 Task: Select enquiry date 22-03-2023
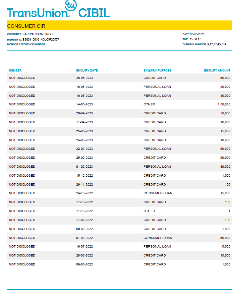point(84,149)
